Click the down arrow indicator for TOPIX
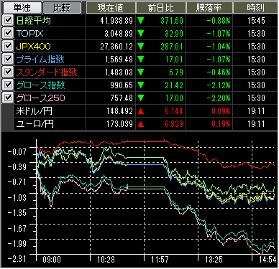Viewport: 279px width, 269px height. tap(141, 34)
